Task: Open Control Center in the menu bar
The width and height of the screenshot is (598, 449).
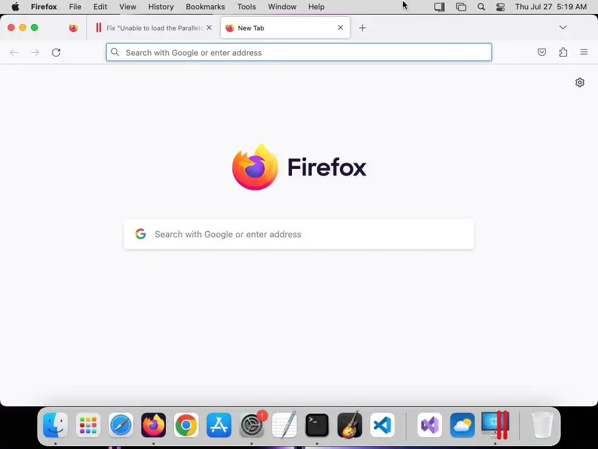Action: click(x=500, y=7)
